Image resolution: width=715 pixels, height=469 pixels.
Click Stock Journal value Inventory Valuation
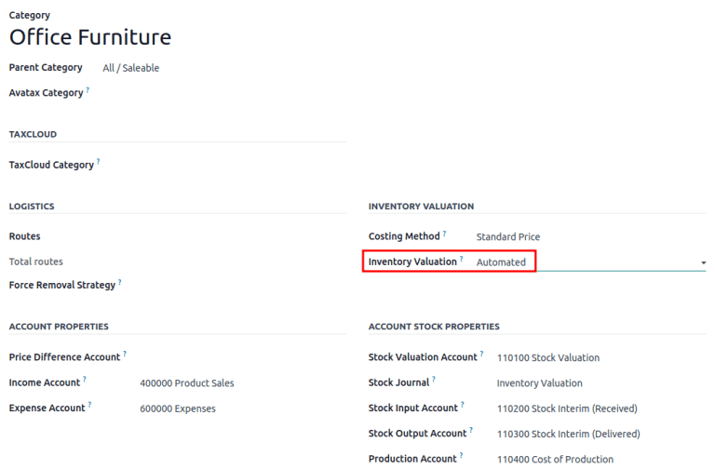pyautogui.click(x=539, y=383)
